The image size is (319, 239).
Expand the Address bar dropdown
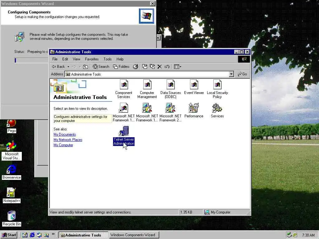[x=231, y=74]
